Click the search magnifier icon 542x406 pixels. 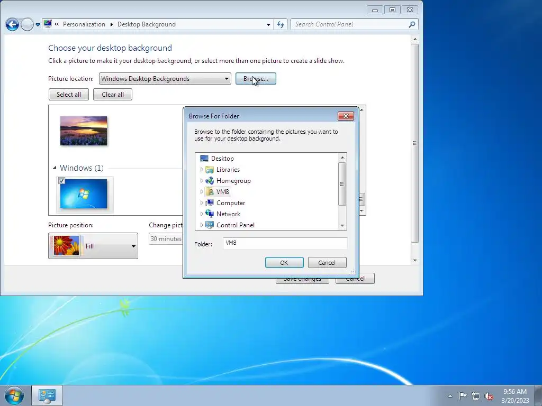click(412, 24)
